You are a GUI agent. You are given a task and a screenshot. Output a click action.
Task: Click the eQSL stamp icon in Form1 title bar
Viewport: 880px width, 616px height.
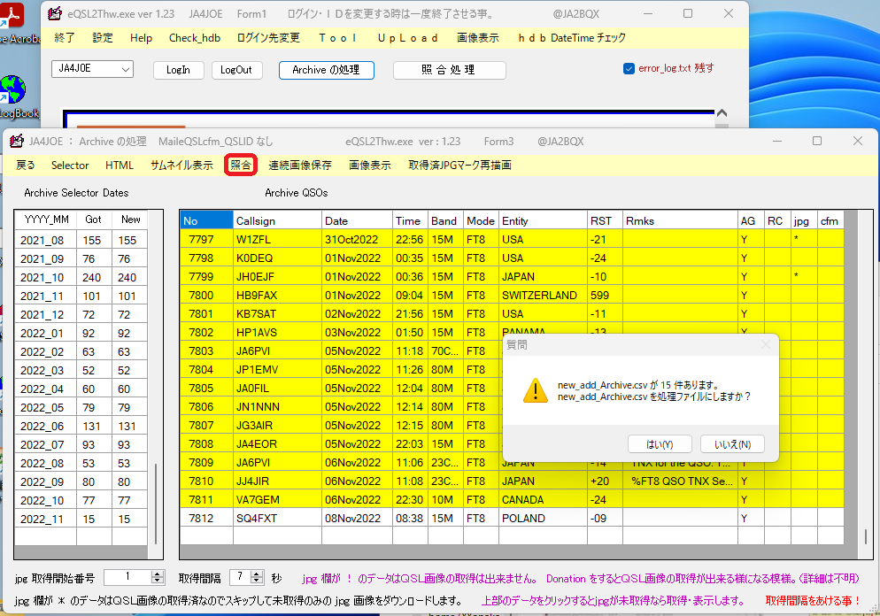click(55, 13)
